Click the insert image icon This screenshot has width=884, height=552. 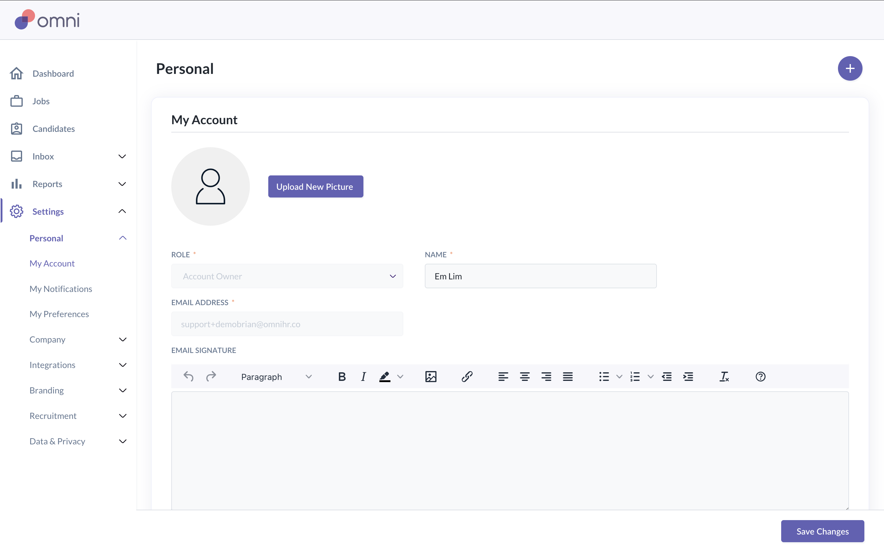[431, 376]
